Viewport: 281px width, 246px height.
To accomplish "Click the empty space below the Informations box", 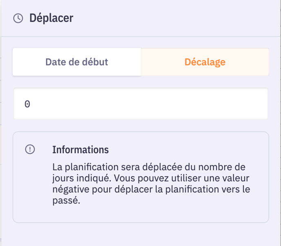I will (x=141, y=234).
